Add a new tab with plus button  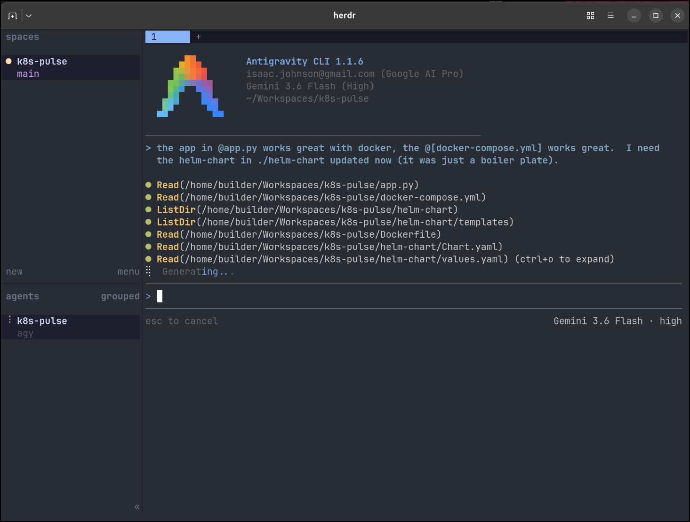pyautogui.click(x=199, y=37)
